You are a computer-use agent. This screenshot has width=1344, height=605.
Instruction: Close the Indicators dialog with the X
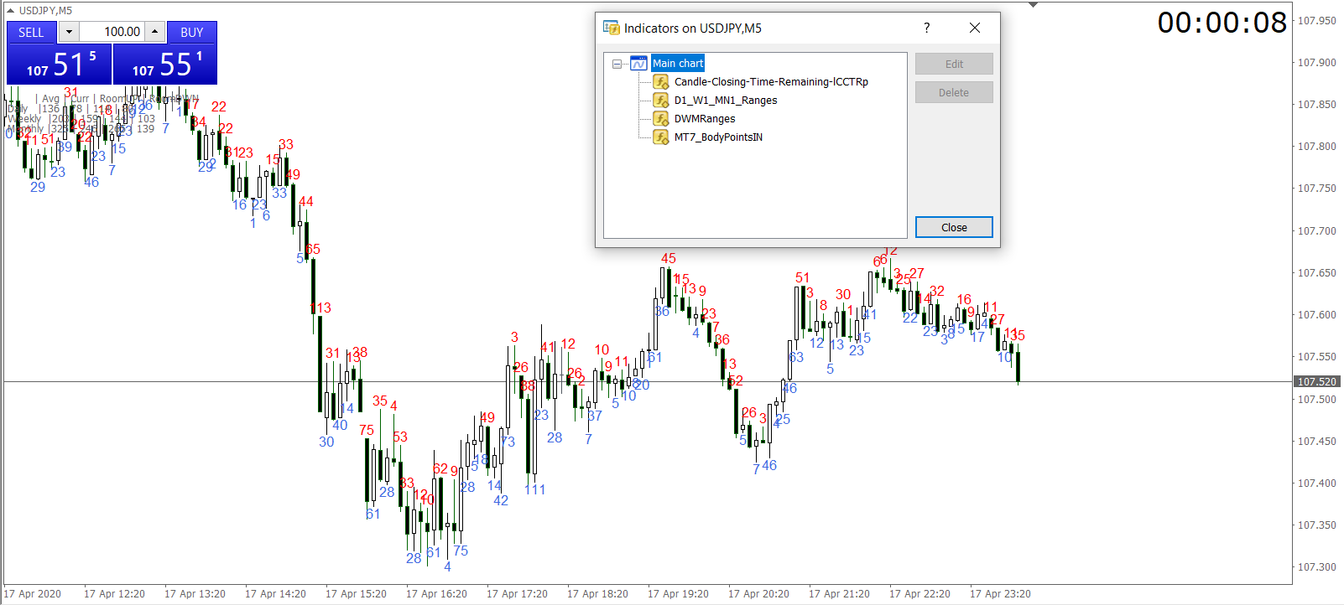975,28
